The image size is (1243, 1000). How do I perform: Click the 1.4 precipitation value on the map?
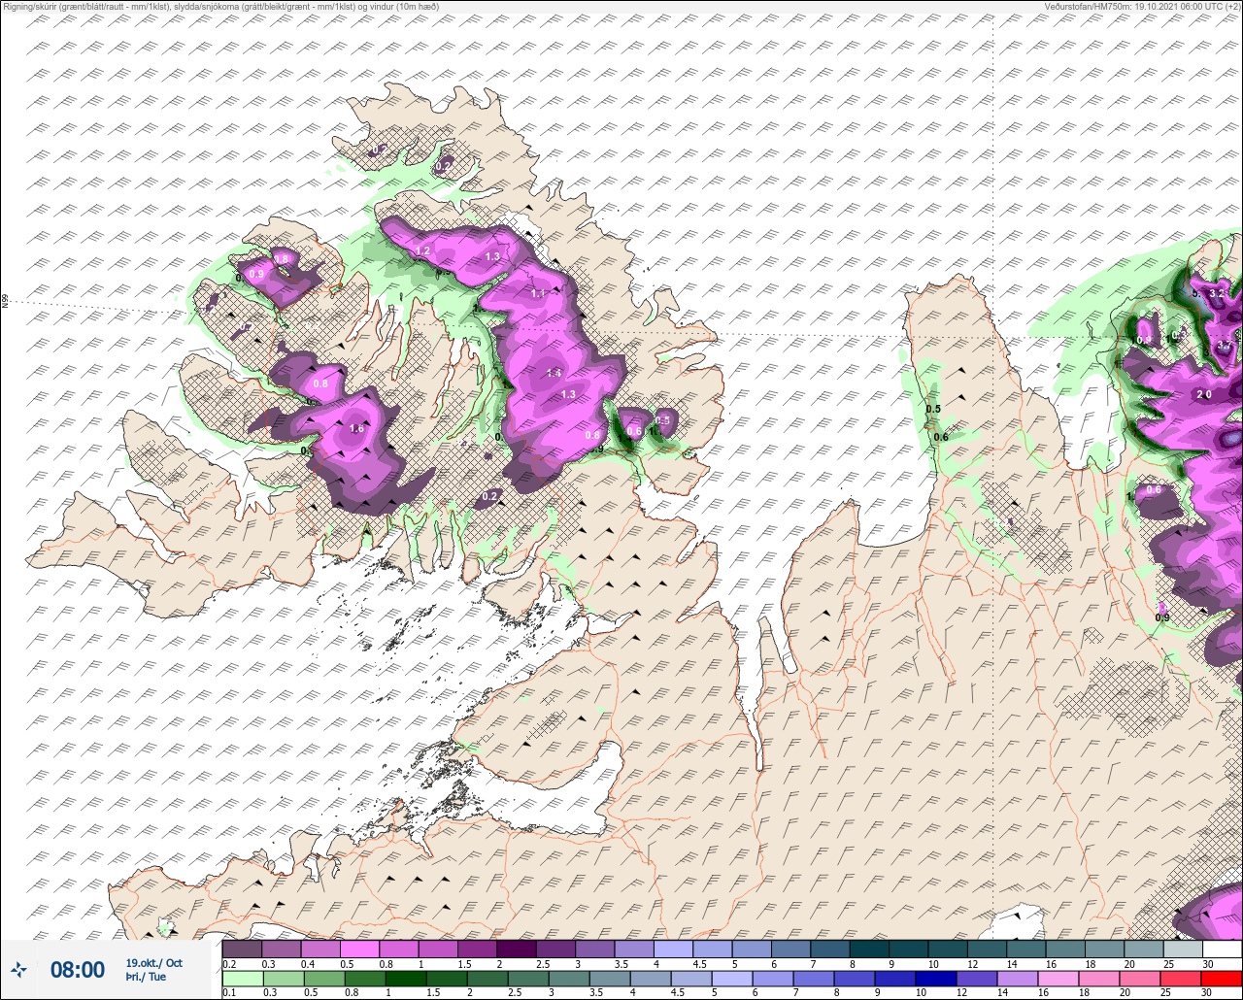(554, 373)
